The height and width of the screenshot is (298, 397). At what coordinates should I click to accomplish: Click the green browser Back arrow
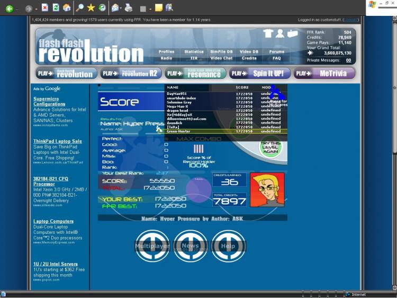click(9, 8)
